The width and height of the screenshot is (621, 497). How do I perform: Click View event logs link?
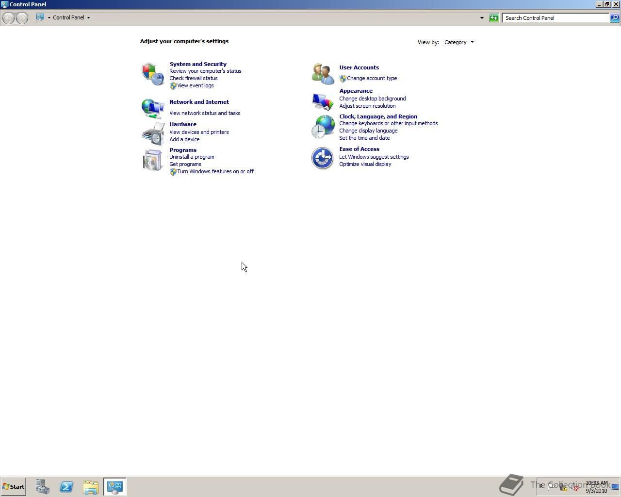tap(195, 85)
